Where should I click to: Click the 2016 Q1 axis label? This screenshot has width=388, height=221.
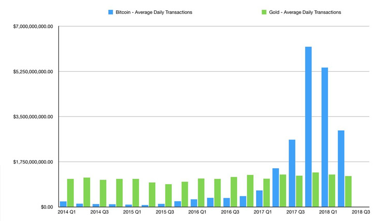coord(197,212)
